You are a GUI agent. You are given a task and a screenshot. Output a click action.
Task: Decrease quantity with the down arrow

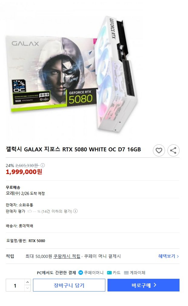[x=28, y=288]
